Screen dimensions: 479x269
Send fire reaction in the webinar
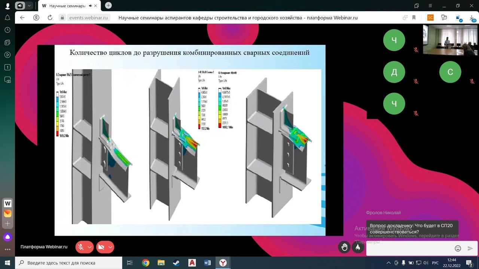[358, 247]
